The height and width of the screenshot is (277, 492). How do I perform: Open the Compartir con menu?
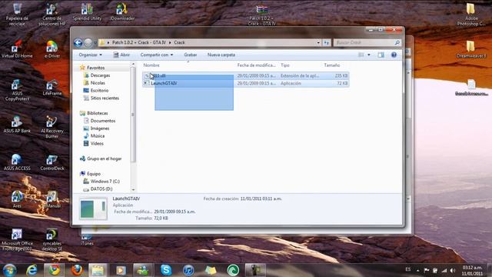click(157, 55)
